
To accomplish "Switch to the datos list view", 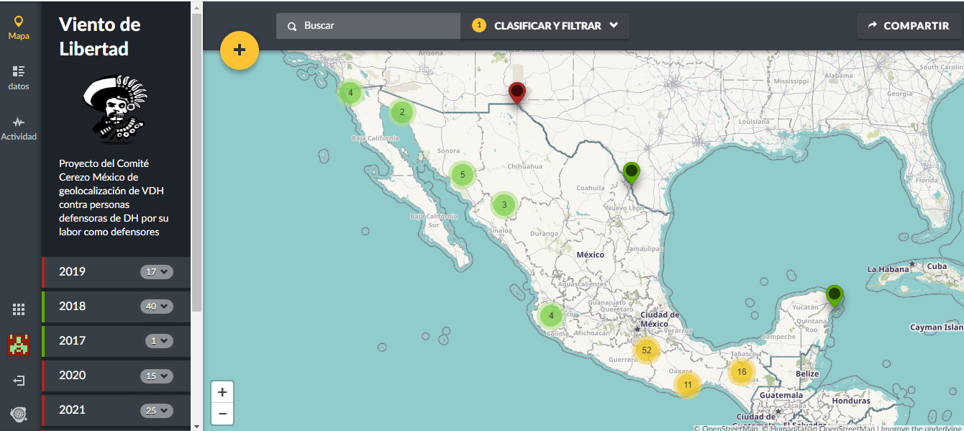I will 19,78.
